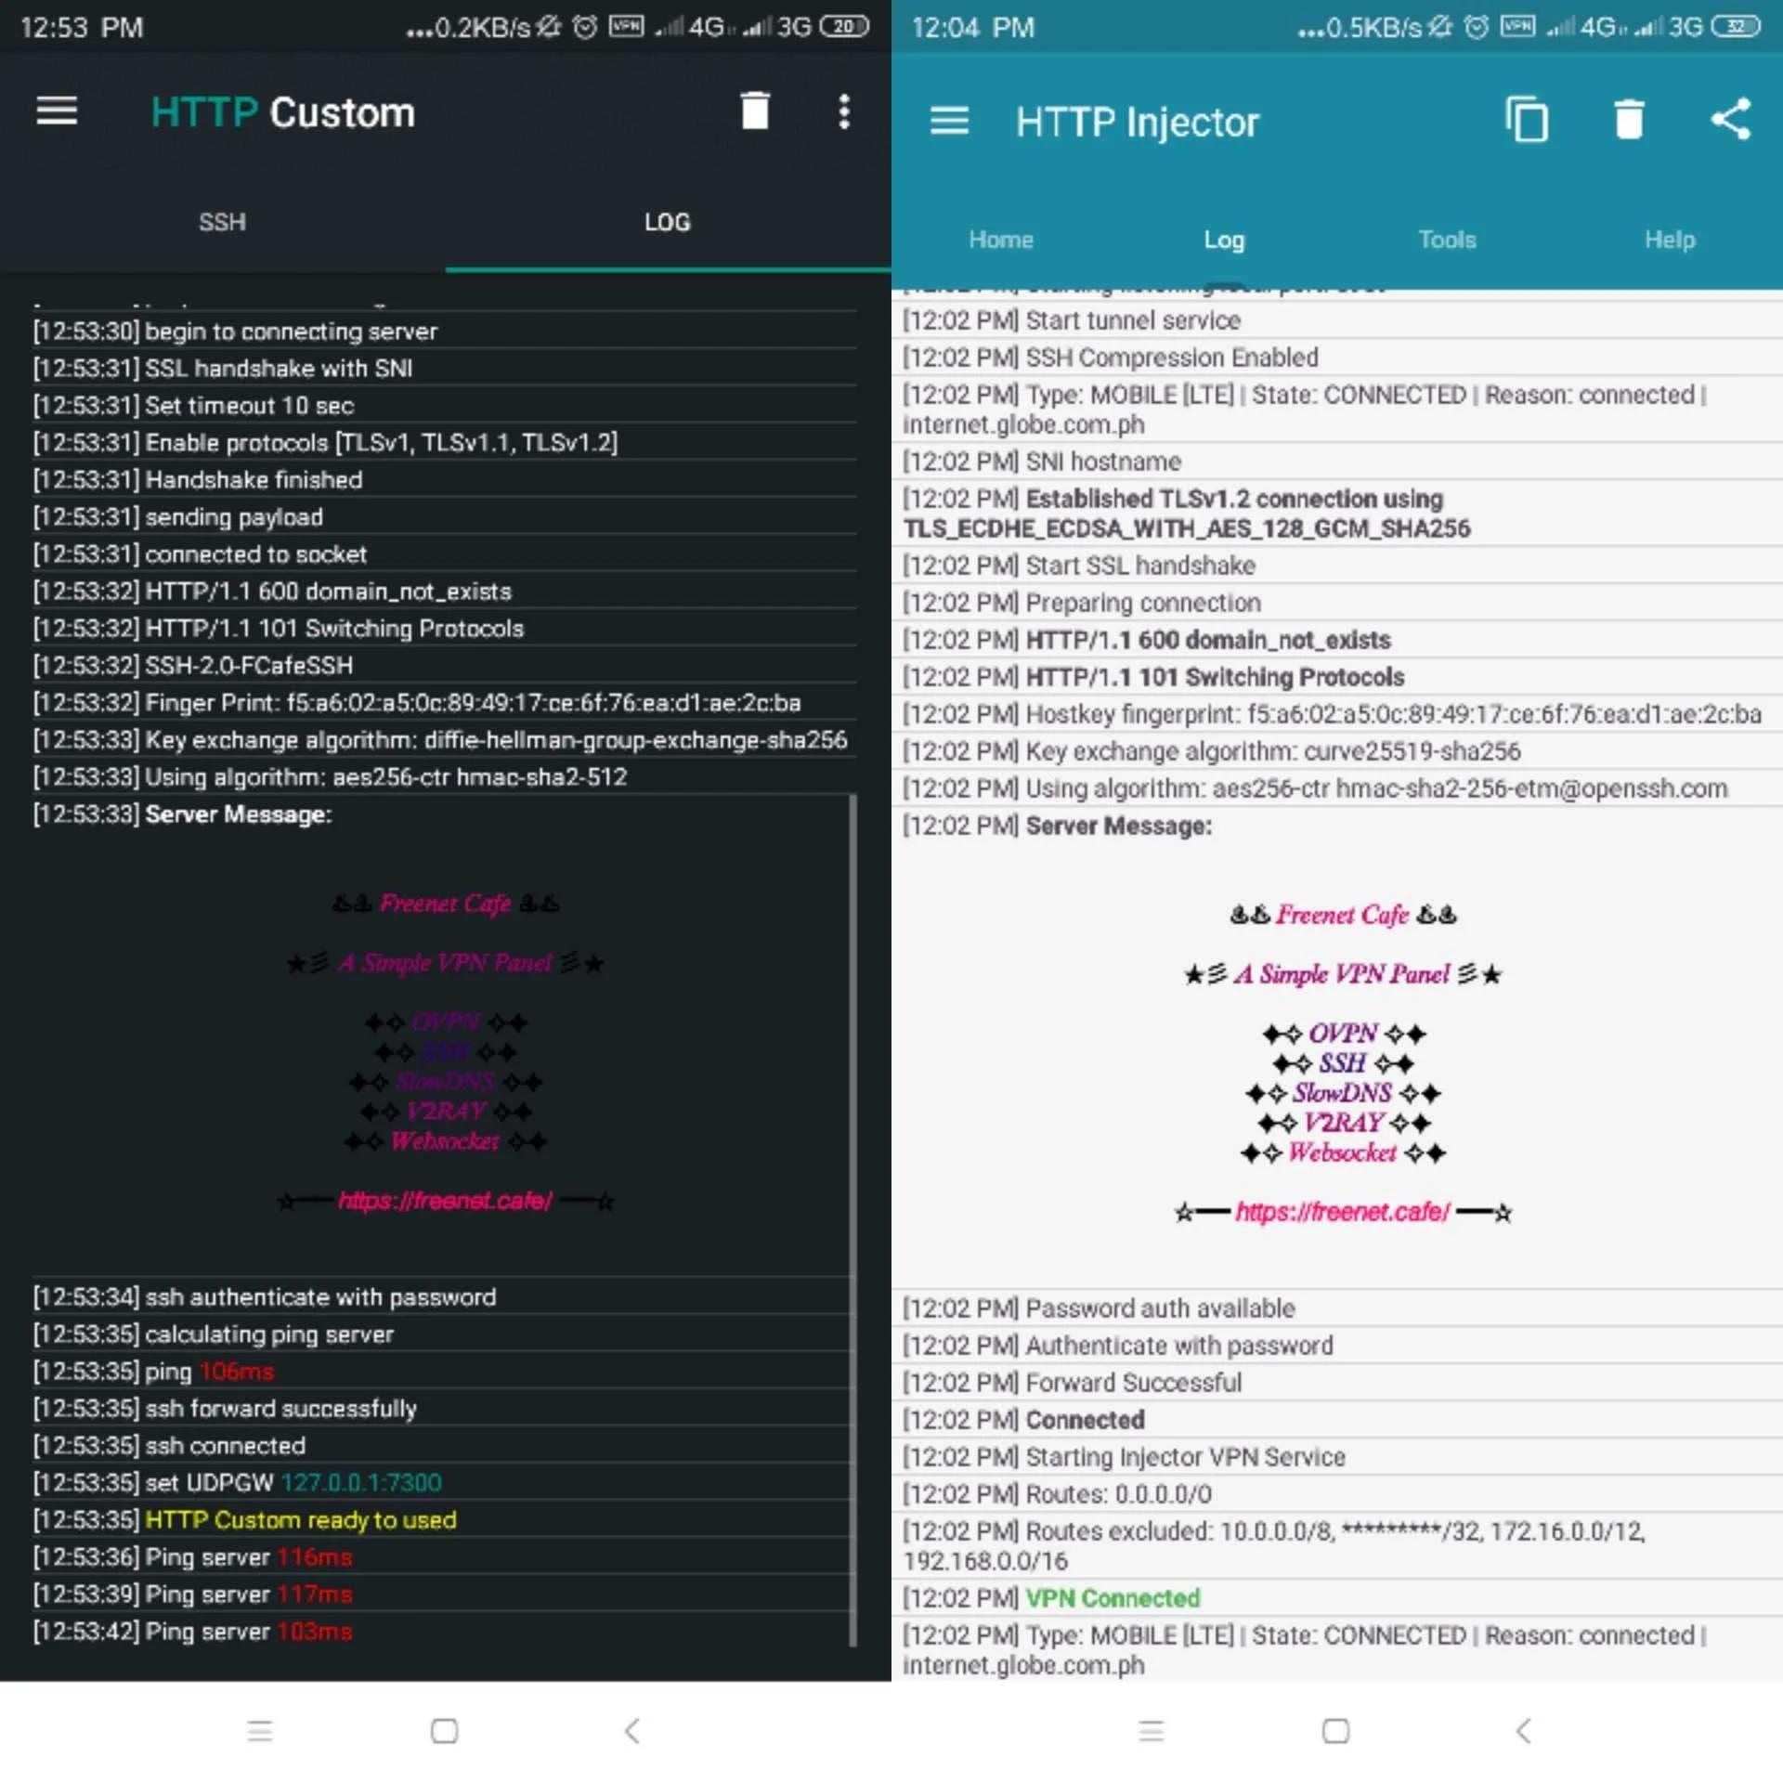Tap 'Established TLSv1.2 connection' log line
This screenshot has width=1783, height=1783.
coord(1337,513)
